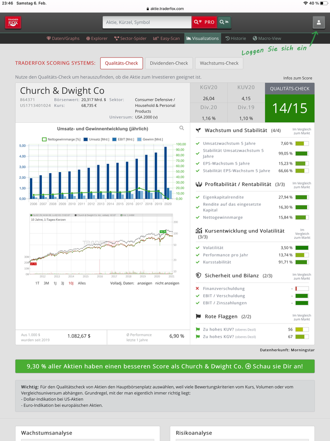Click the green chart search button

(x=224, y=22)
